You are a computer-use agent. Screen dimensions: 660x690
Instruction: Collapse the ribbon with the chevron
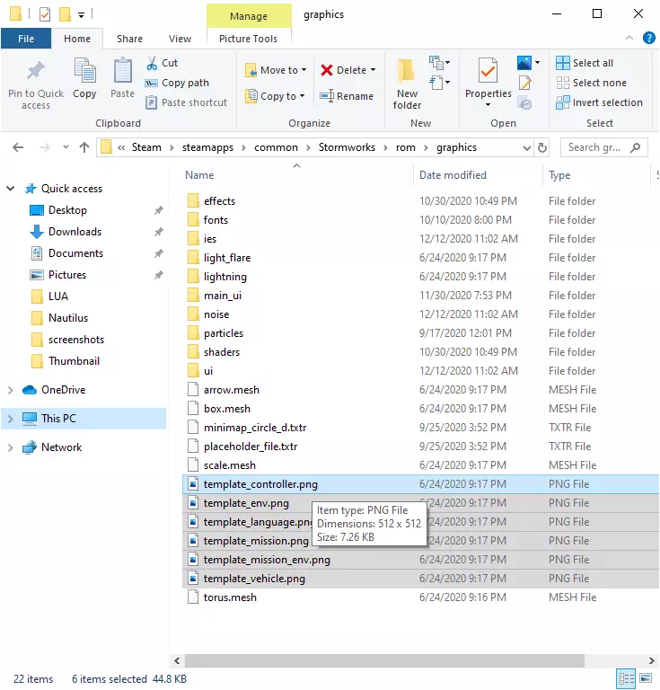click(x=629, y=38)
